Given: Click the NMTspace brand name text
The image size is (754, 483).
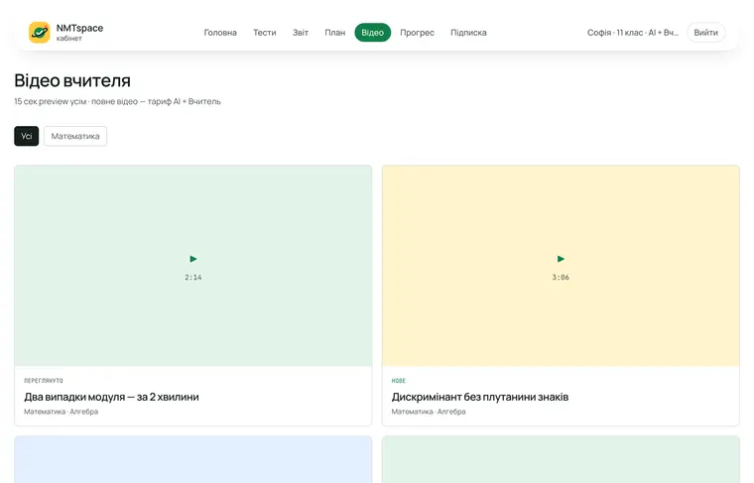Looking at the screenshot, I should click(x=79, y=28).
